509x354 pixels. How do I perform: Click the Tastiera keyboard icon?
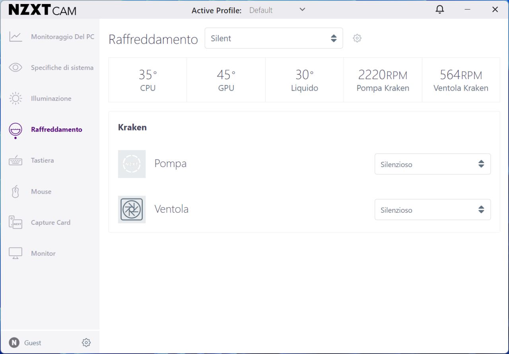click(x=16, y=161)
